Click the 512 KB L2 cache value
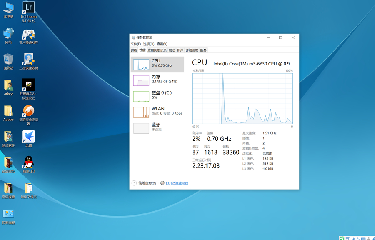375x240 pixels. [268, 163]
